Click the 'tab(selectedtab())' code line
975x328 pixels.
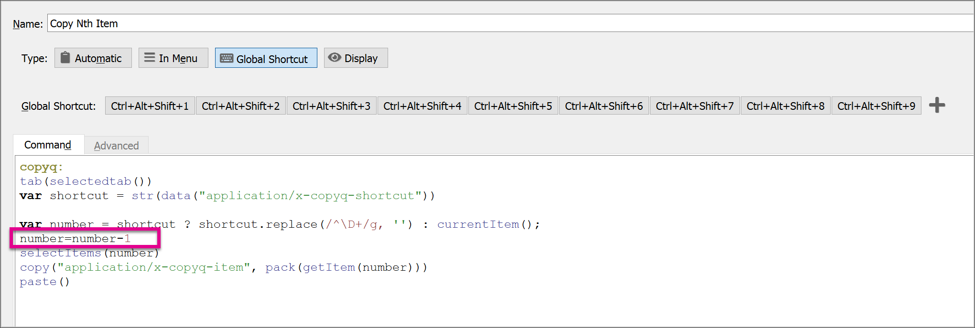(x=86, y=181)
